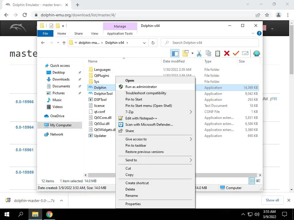Click the Explorer Up one level arrow
This screenshot has height=220, width=294.
click(x=64, y=43)
